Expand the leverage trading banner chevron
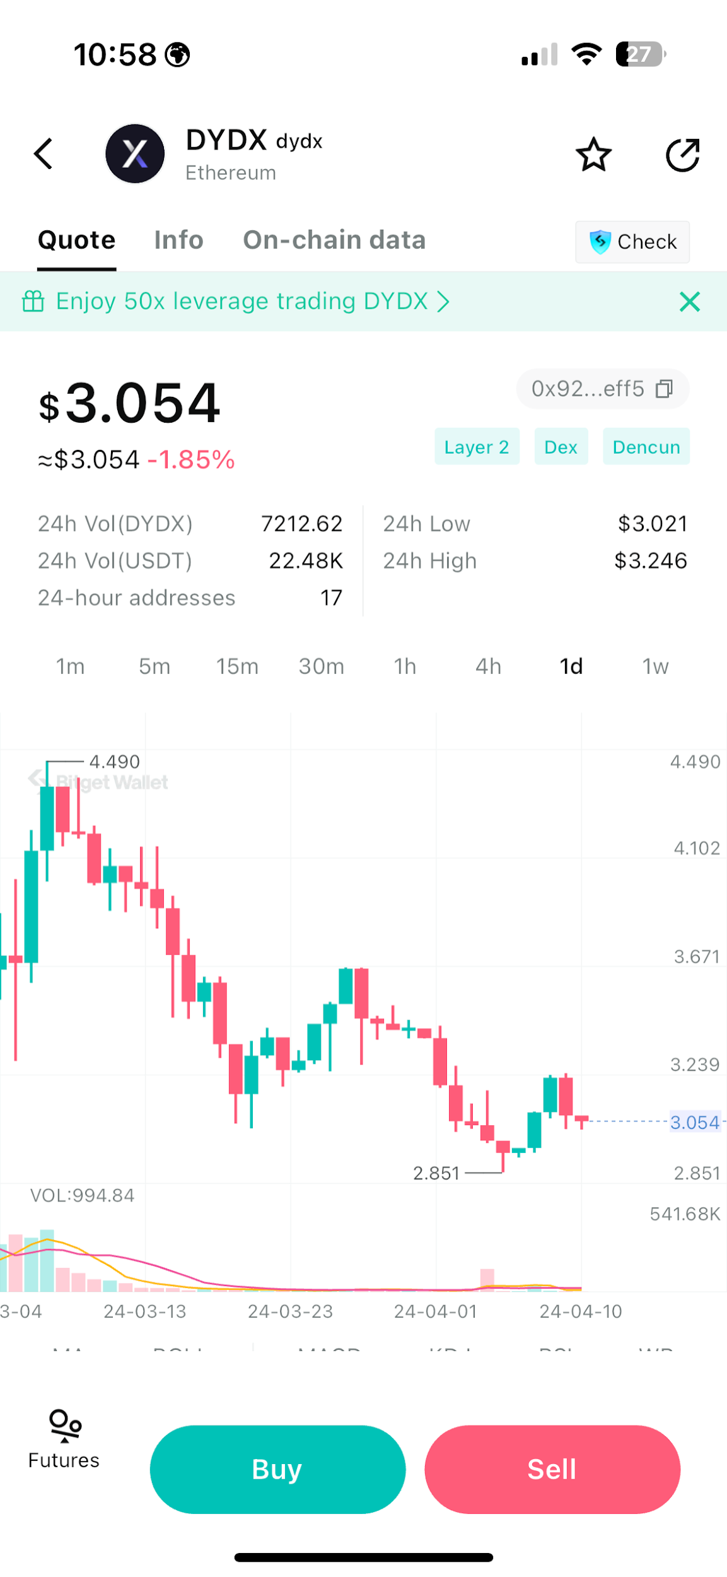This screenshot has width=727, height=1577. click(444, 302)
